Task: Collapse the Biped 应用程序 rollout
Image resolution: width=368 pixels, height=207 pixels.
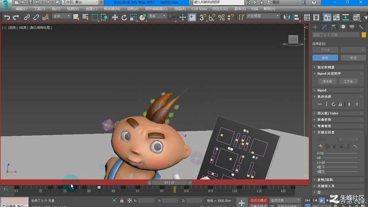Action: (338, 74)
